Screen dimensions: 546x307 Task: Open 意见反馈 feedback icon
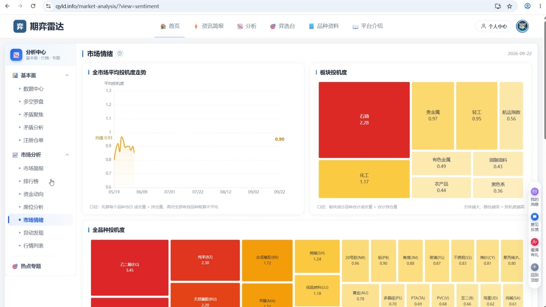(535, 217)
